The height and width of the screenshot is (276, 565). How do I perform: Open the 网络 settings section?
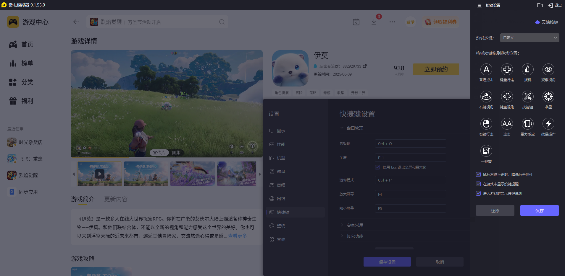tap(281, 198)
